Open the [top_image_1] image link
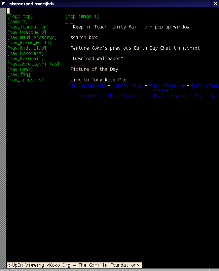219x271 pixels. click(82, 17)
